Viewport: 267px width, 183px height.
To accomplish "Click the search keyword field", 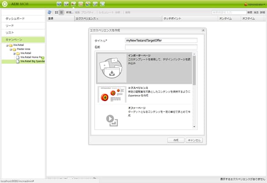I will [229, 12].
